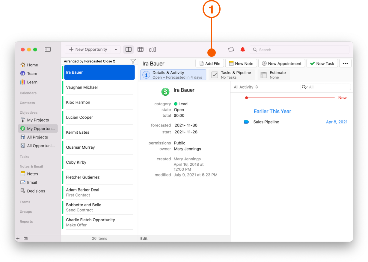Click the Now marker on timeline

point(342,98)
